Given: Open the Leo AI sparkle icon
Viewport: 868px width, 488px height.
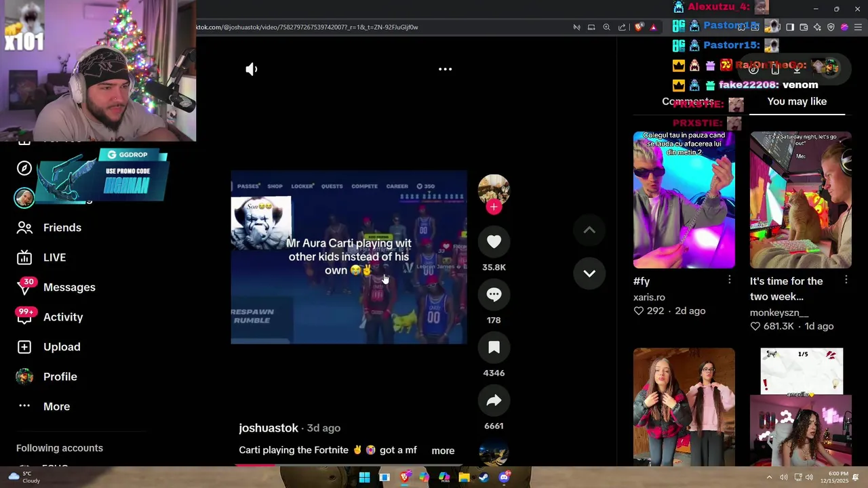Looking at the screenshot, I should click(817, 27).
